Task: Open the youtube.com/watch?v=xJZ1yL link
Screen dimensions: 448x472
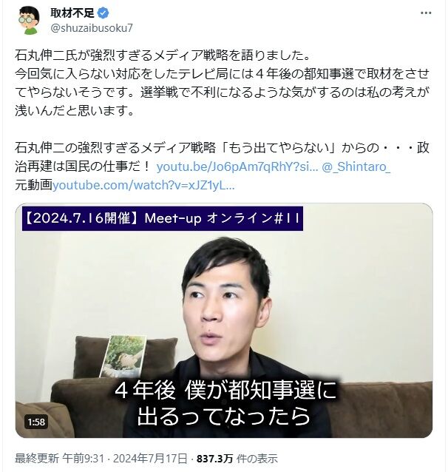Action: (143, 186)
